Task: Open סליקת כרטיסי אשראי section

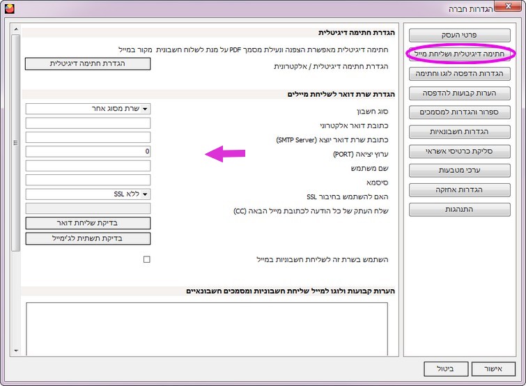Action: coord(460,151)
